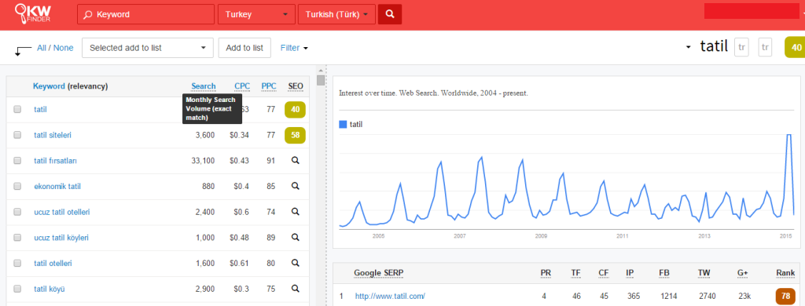Click the first tr badge beside tatil heading
The height and width of the screenshot is (306, 805).
coord(741,47)
